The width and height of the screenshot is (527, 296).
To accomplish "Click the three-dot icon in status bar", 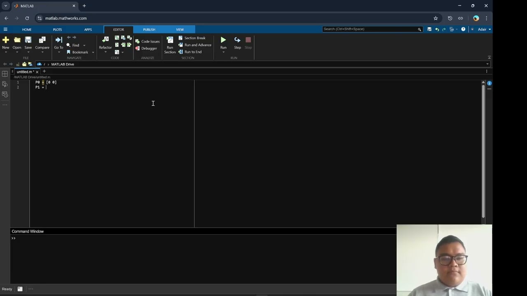I will (31, 289).
